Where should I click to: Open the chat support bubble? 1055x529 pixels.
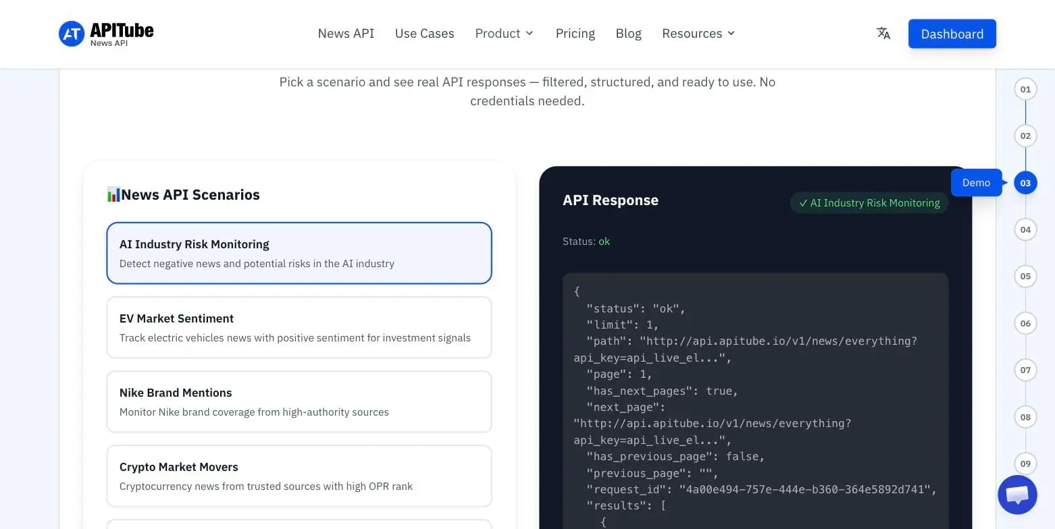point(1017,495)
